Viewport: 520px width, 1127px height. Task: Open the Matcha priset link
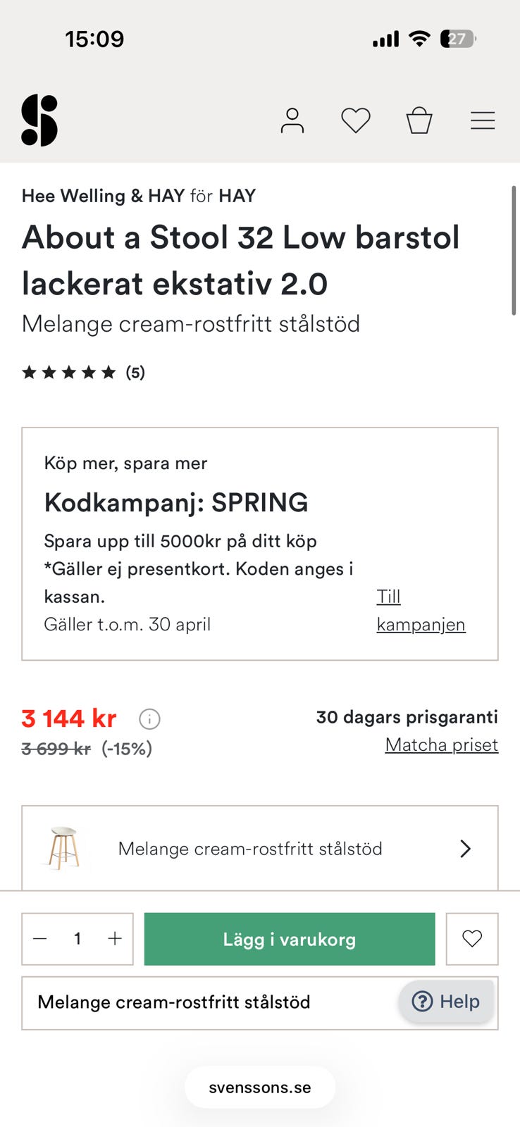441,745
